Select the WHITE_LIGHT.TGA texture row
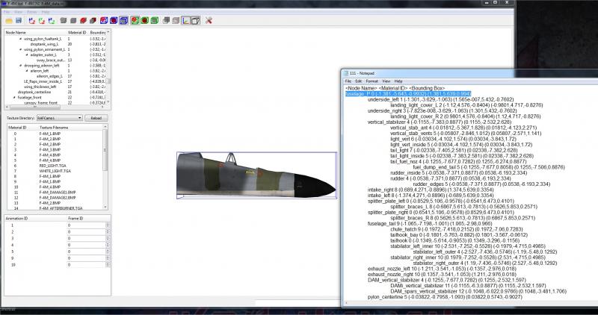The width and height of the screenshot is (598, 315). tap(55, 171)
